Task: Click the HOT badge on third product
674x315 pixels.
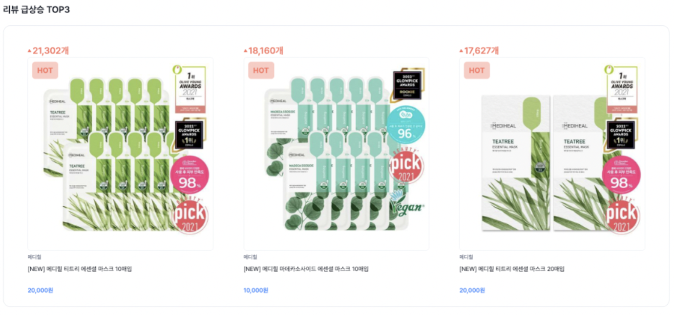Action: tap(477, 70)
